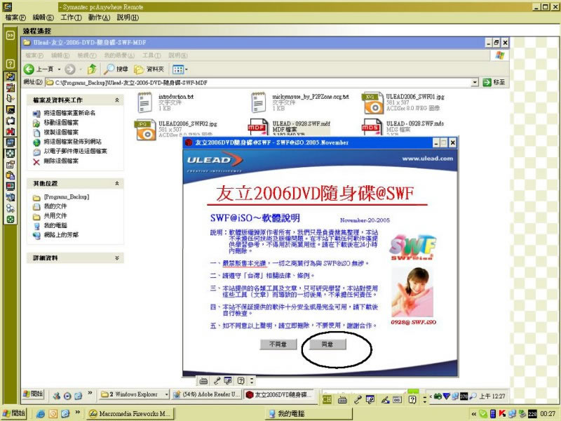Click the red X monitor icon in pcAnywhere sidebar

[10, 131]
